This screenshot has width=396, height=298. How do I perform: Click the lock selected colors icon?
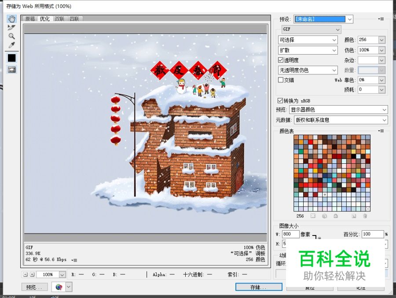click(336, 216)
